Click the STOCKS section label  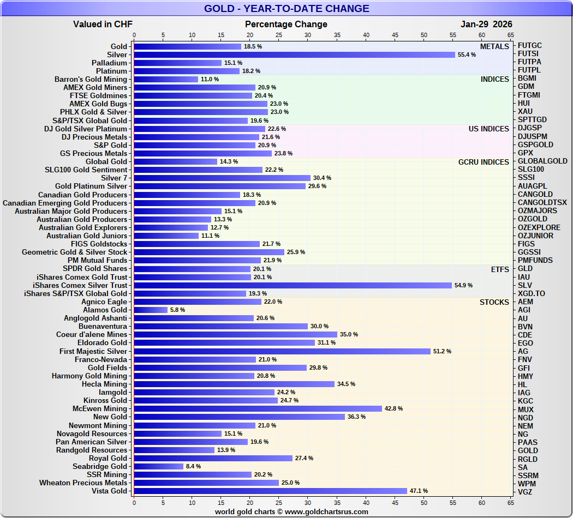tap(494, 302)
